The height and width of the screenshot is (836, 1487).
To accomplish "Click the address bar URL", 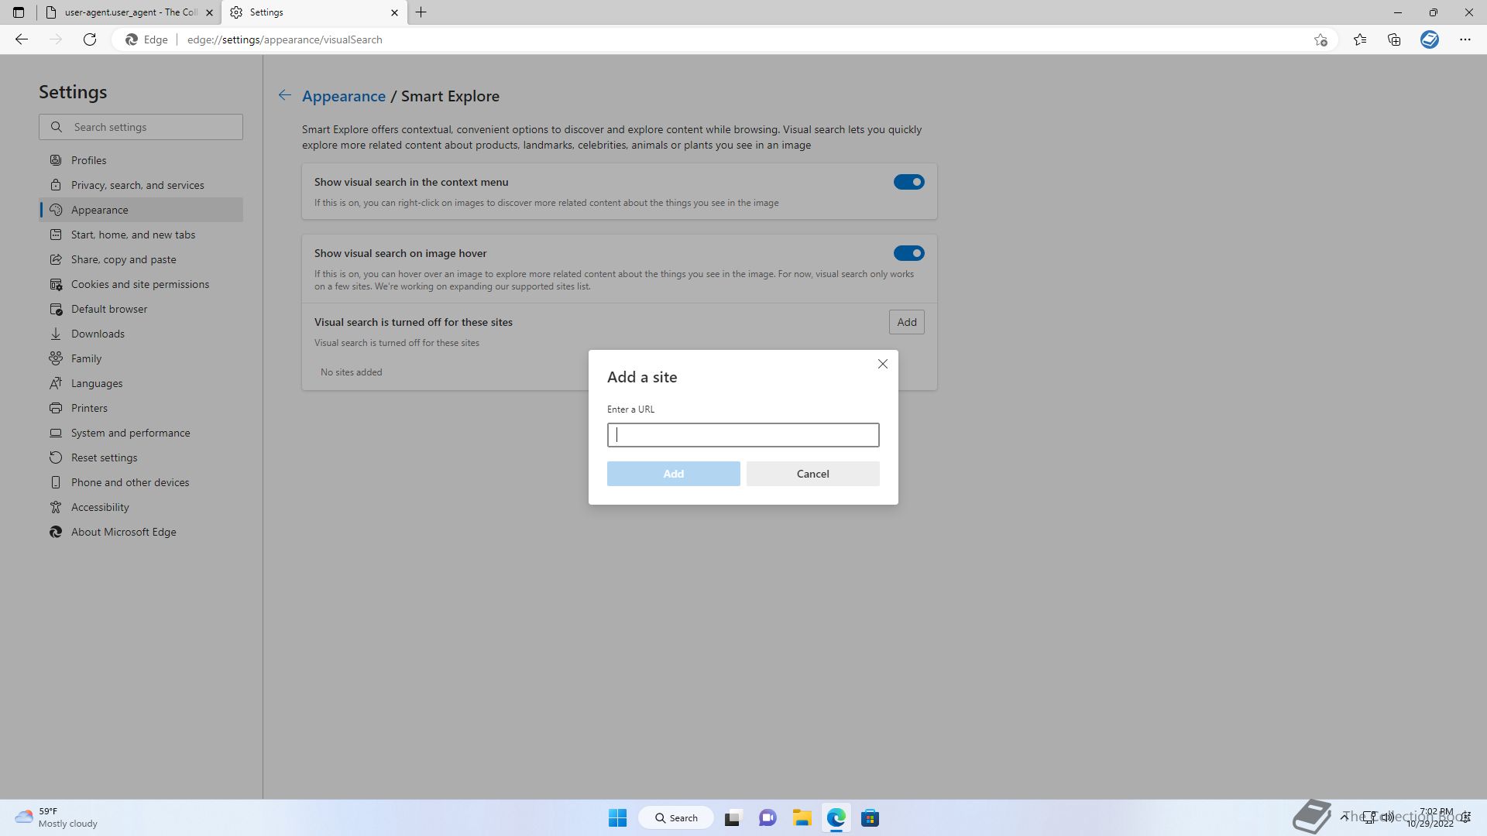I will [x=284, y=39].
